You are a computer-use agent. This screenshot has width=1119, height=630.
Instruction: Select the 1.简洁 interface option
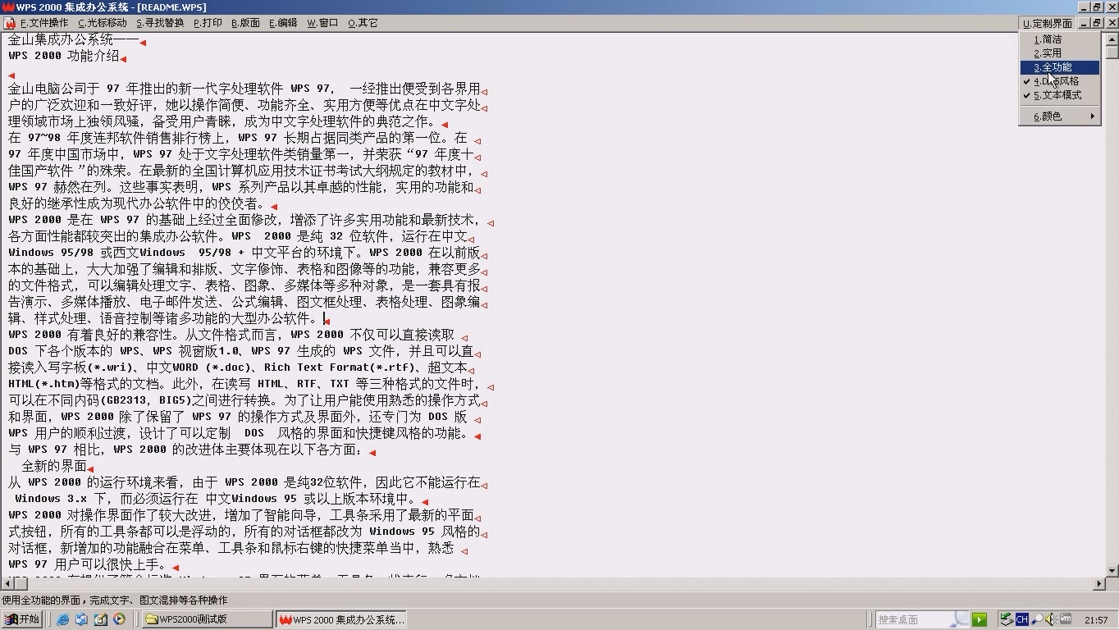click(x=1059, y=39)
